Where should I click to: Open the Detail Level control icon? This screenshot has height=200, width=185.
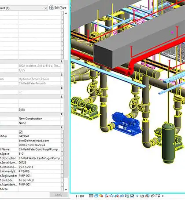[x=91, y=196]
